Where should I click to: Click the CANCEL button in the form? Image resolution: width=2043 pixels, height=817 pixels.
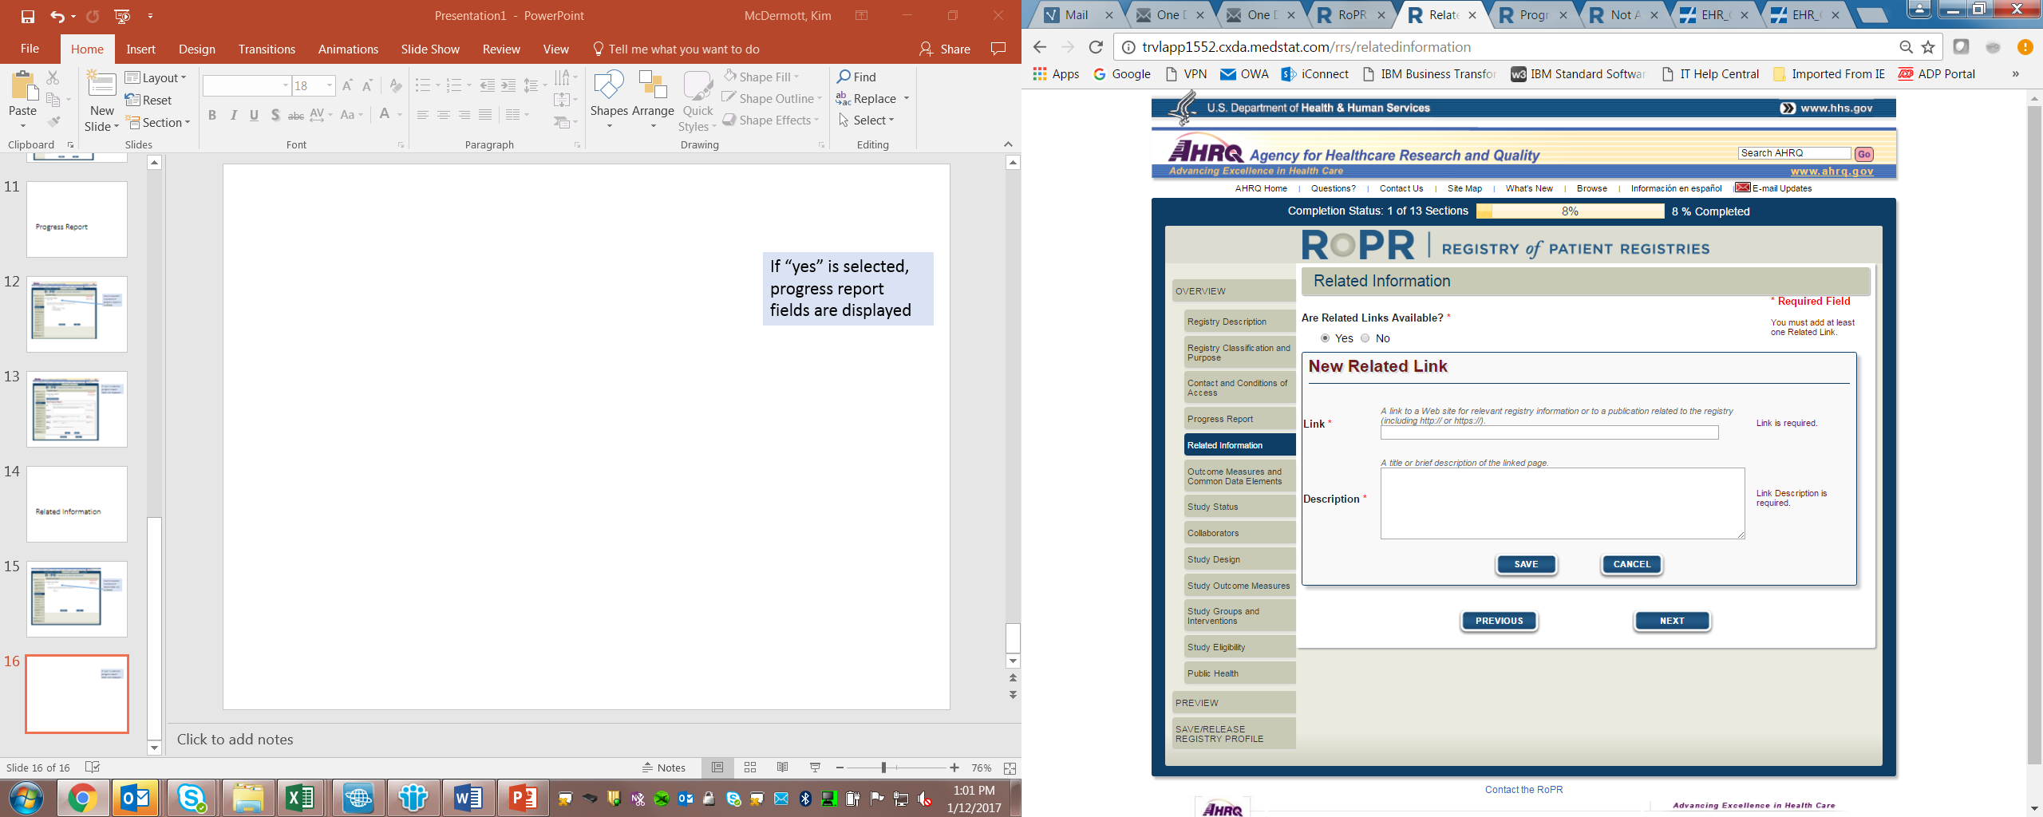tap(1631, 564)
